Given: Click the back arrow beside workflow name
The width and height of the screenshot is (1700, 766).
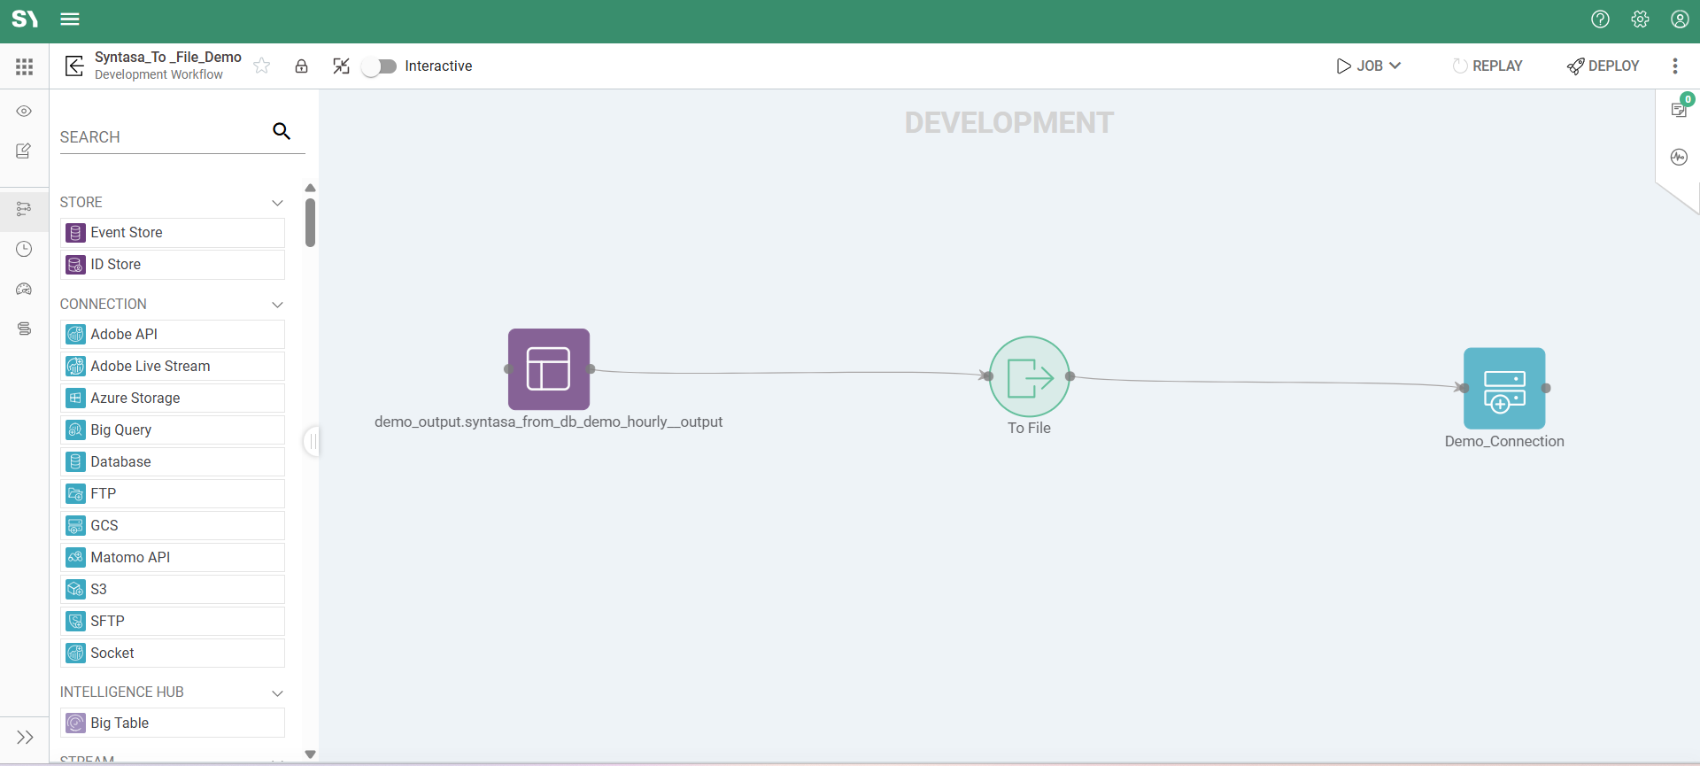Looking at the screenshot, I should (75, 66).
